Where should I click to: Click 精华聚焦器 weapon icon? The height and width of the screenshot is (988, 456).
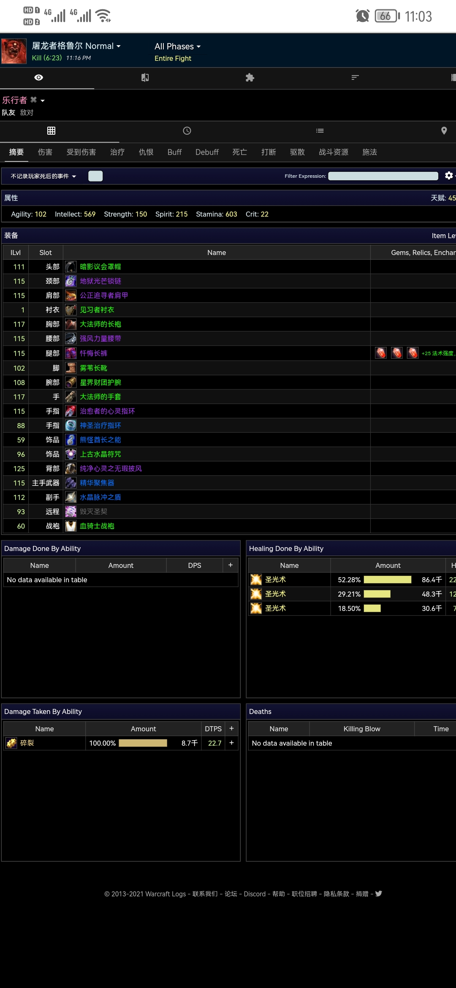pos(71,483)
